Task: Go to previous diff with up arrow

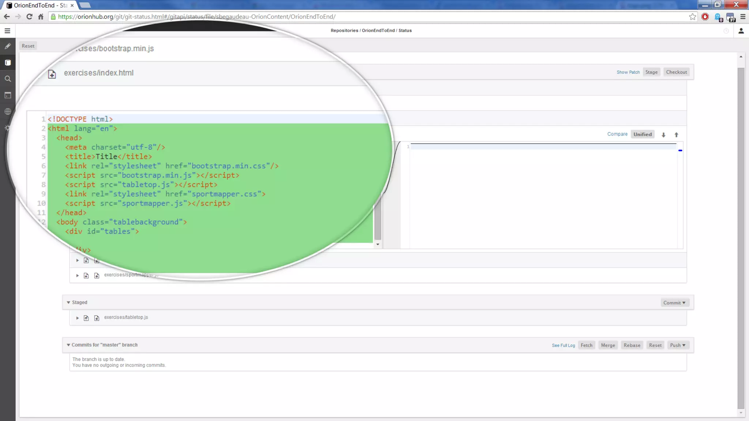Action: coord(676,135)
